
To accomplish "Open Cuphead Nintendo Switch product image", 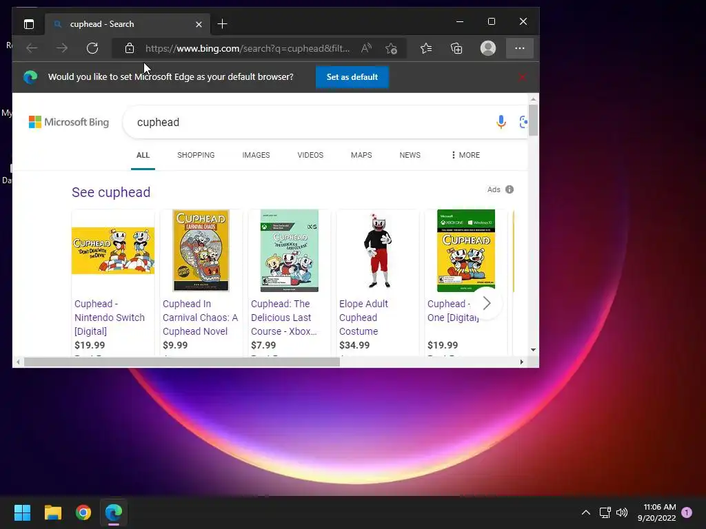I will [113, 251].
